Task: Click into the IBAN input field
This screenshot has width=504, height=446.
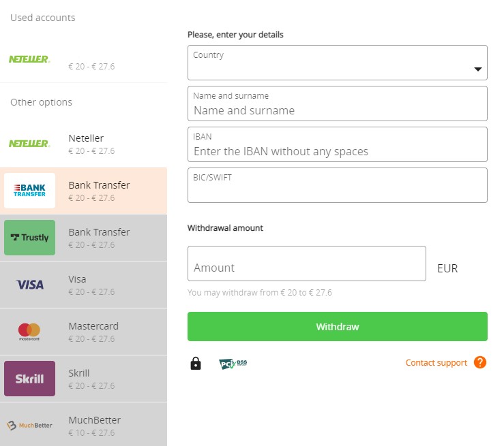Action: coord(337,150)
